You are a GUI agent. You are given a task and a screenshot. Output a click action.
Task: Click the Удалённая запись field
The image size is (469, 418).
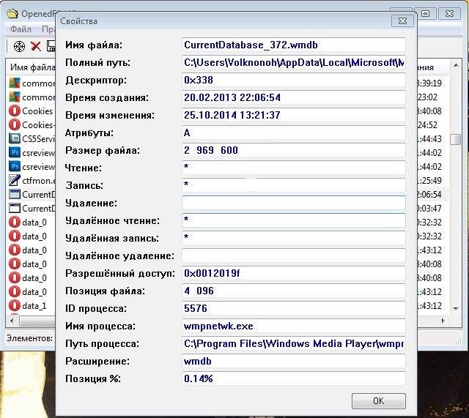click(294, 238)
